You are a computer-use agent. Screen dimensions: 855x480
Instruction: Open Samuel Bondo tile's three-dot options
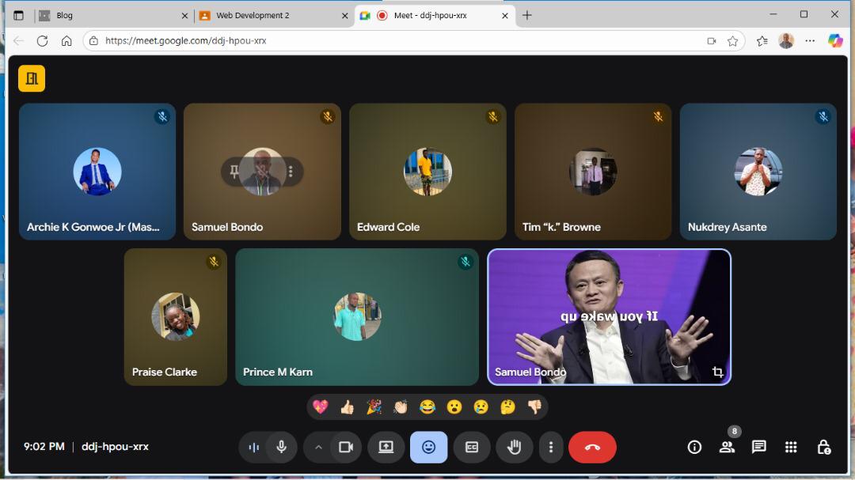point(291,171)
